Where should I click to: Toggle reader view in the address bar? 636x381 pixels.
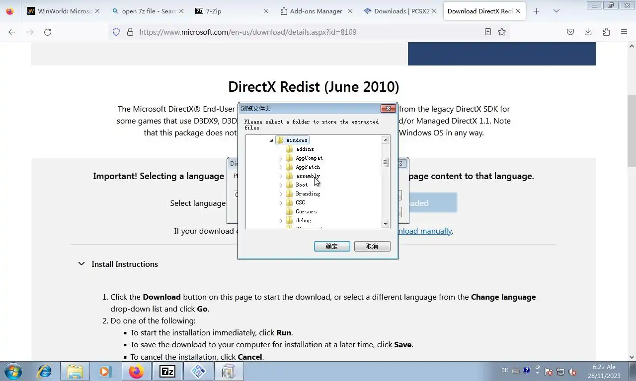[x=488, y=32]
